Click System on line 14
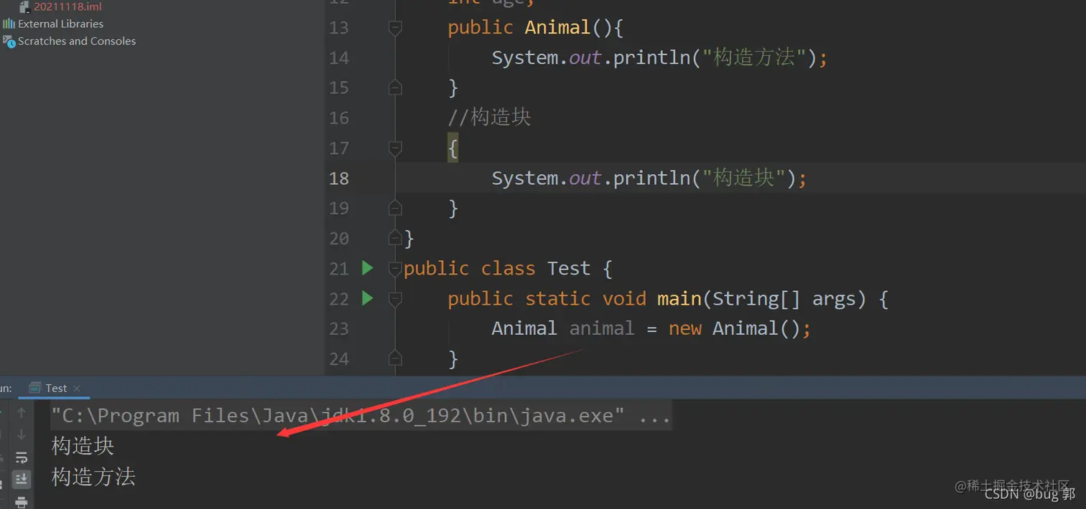Screen dimensions: 1086x509 (x=524, y=57)
